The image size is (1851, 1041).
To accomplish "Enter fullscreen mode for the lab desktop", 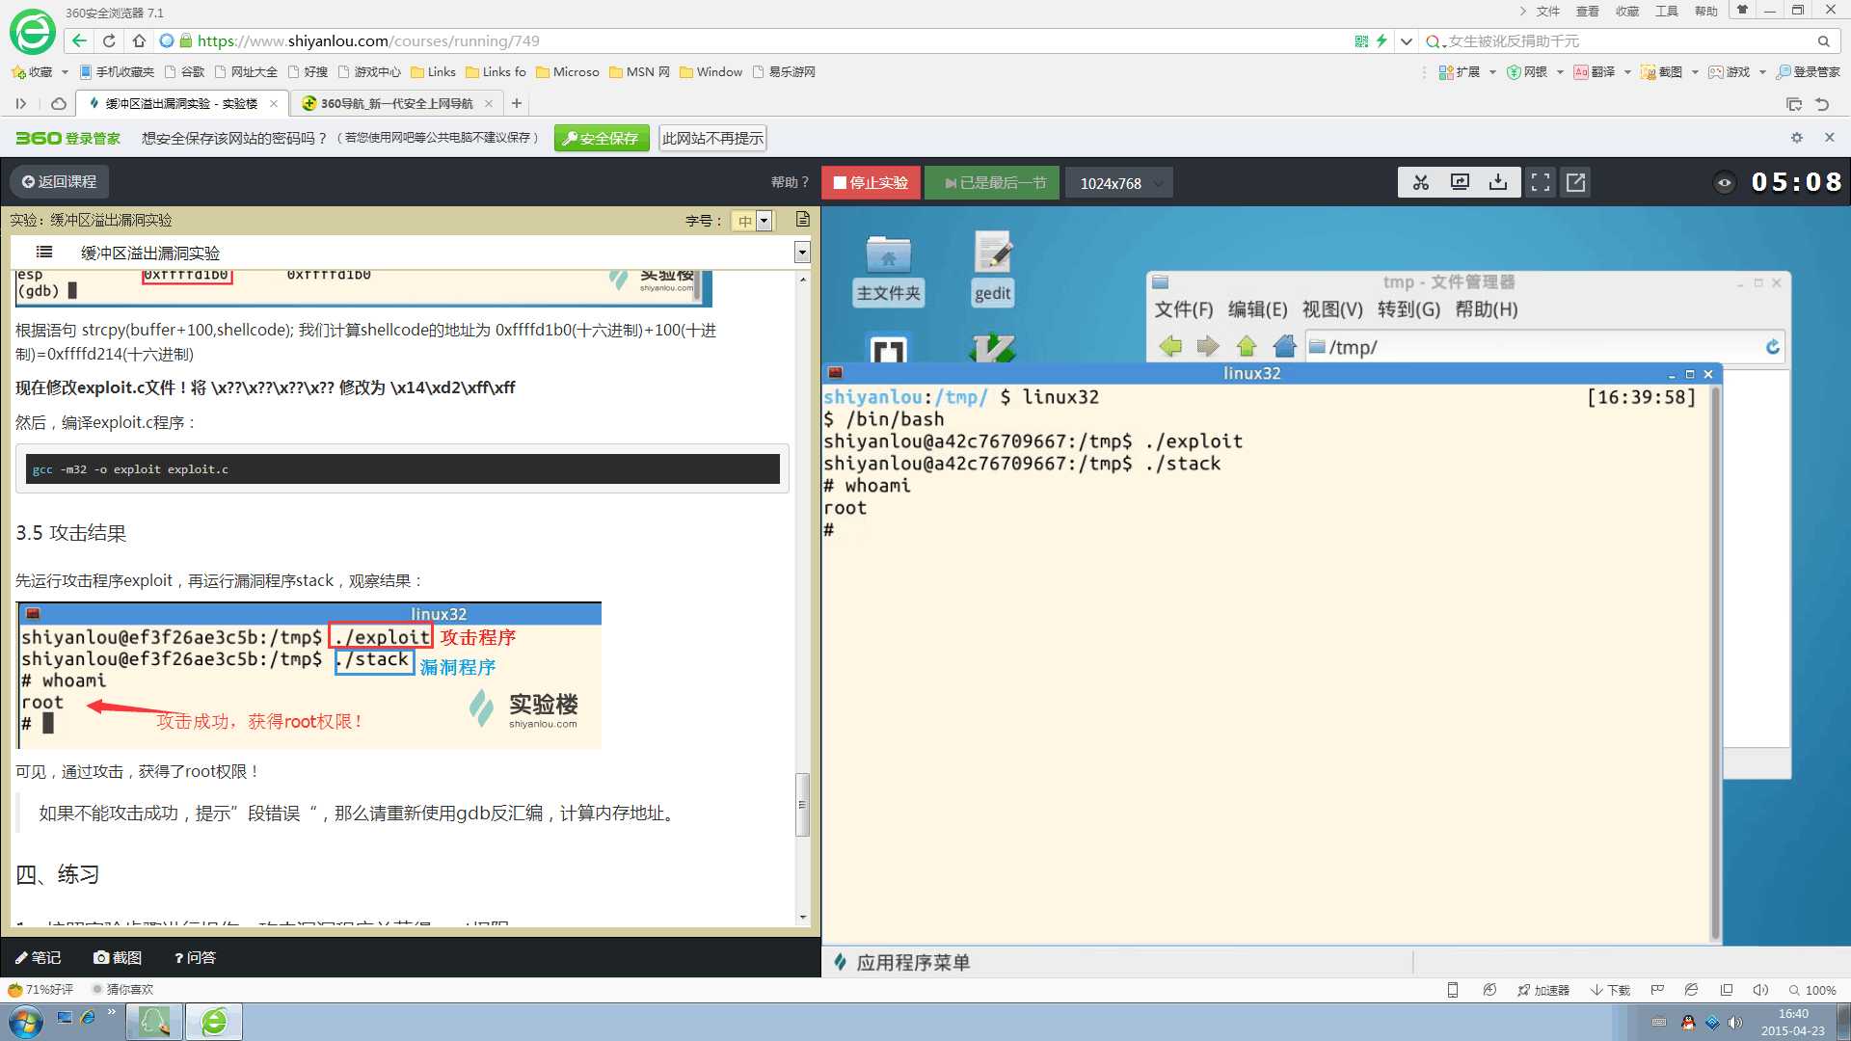I will pyautogui.click(x=1541, y=182).
